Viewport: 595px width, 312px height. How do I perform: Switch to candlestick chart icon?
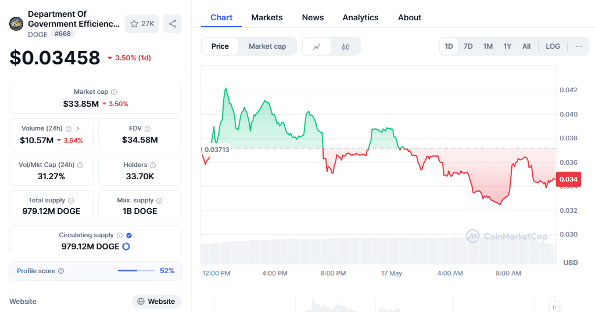pos(346,46)
